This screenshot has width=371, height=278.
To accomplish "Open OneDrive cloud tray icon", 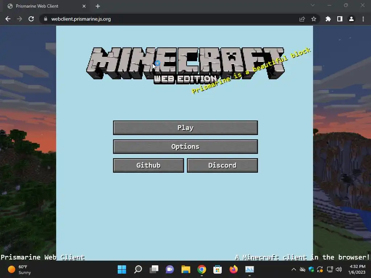I will coord(303,269).
